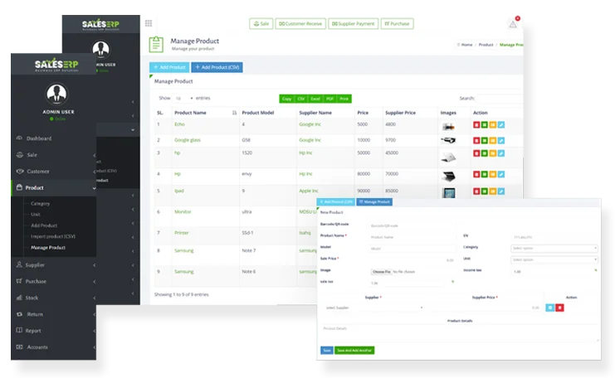Viewport: 615px width, 378px height.
Task: Click the alert notification bell icon
Action: pyautogui.click(x=513, y=24)
